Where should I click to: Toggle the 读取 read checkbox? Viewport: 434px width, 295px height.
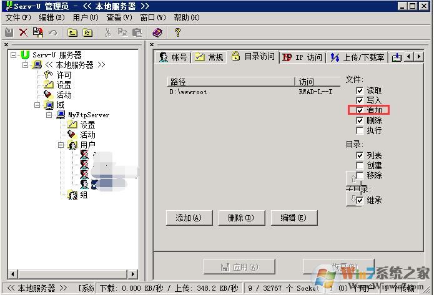(360, 90)
